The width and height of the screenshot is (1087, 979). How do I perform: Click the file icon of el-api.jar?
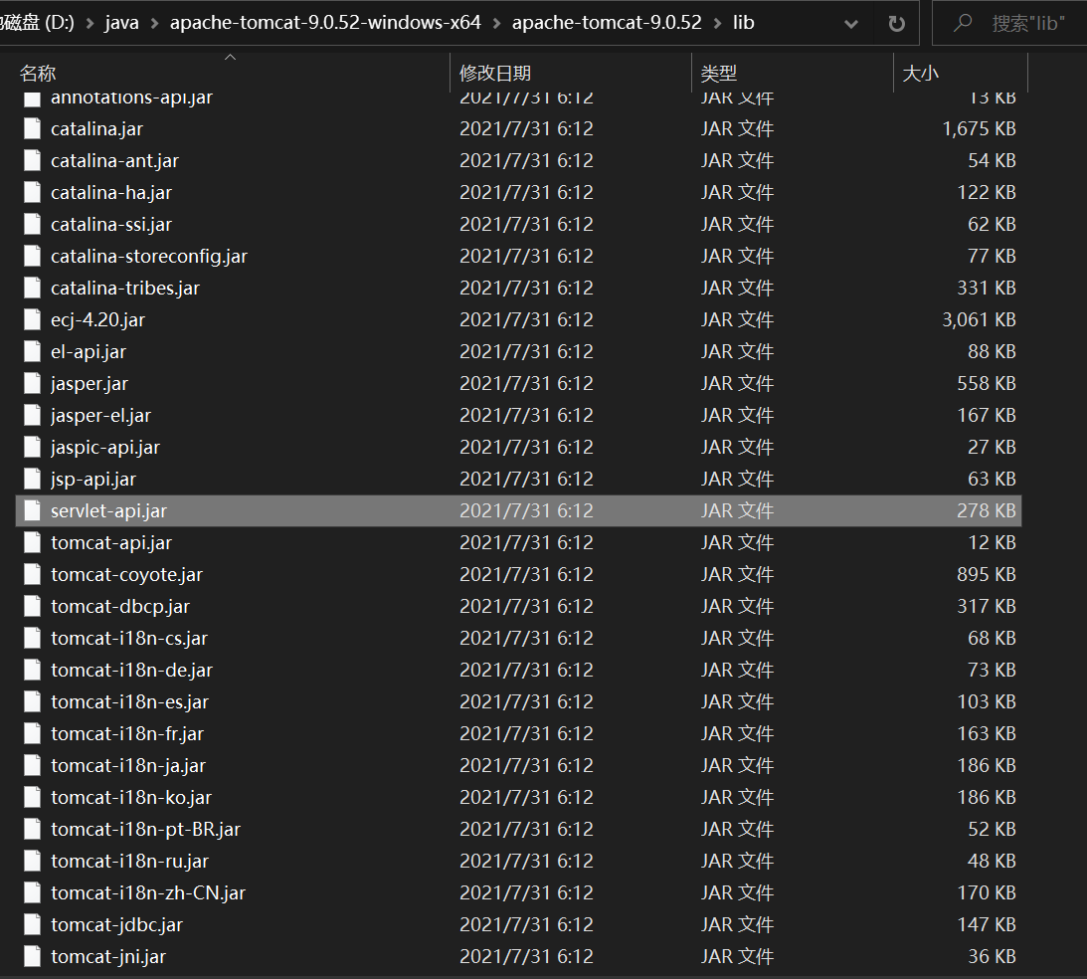pyautogui.click(x=32, y=352)
